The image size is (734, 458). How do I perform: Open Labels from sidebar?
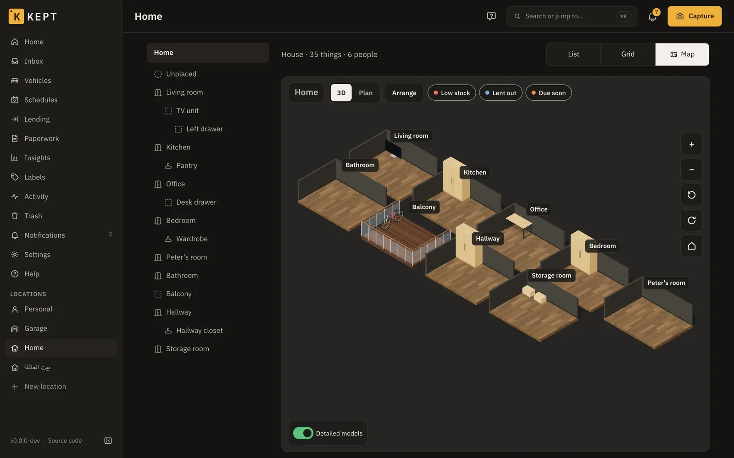[61, 177]
